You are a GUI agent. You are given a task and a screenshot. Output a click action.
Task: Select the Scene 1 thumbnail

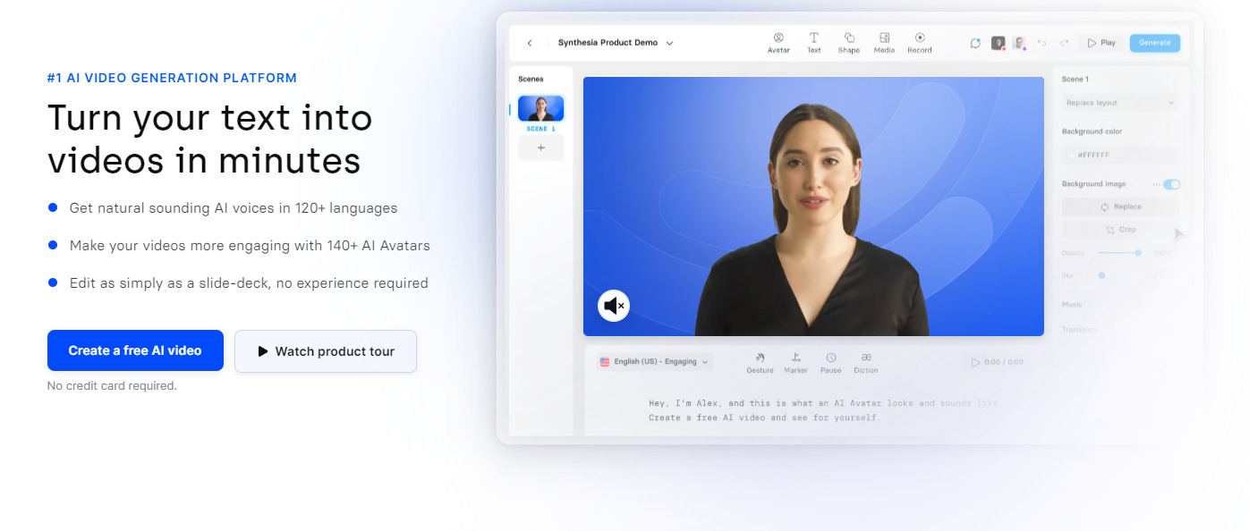(540, 108)
